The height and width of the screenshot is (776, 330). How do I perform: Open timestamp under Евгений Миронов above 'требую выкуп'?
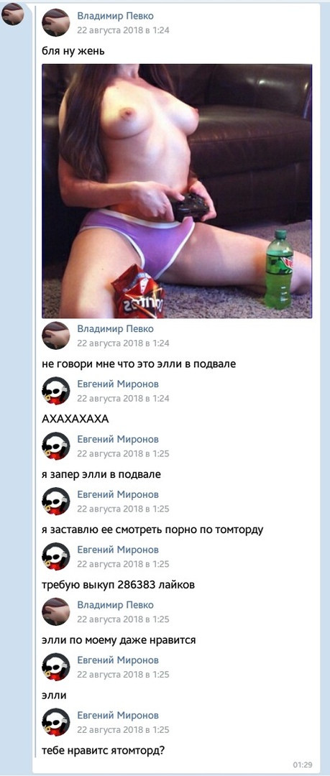[x=124, y=564]
